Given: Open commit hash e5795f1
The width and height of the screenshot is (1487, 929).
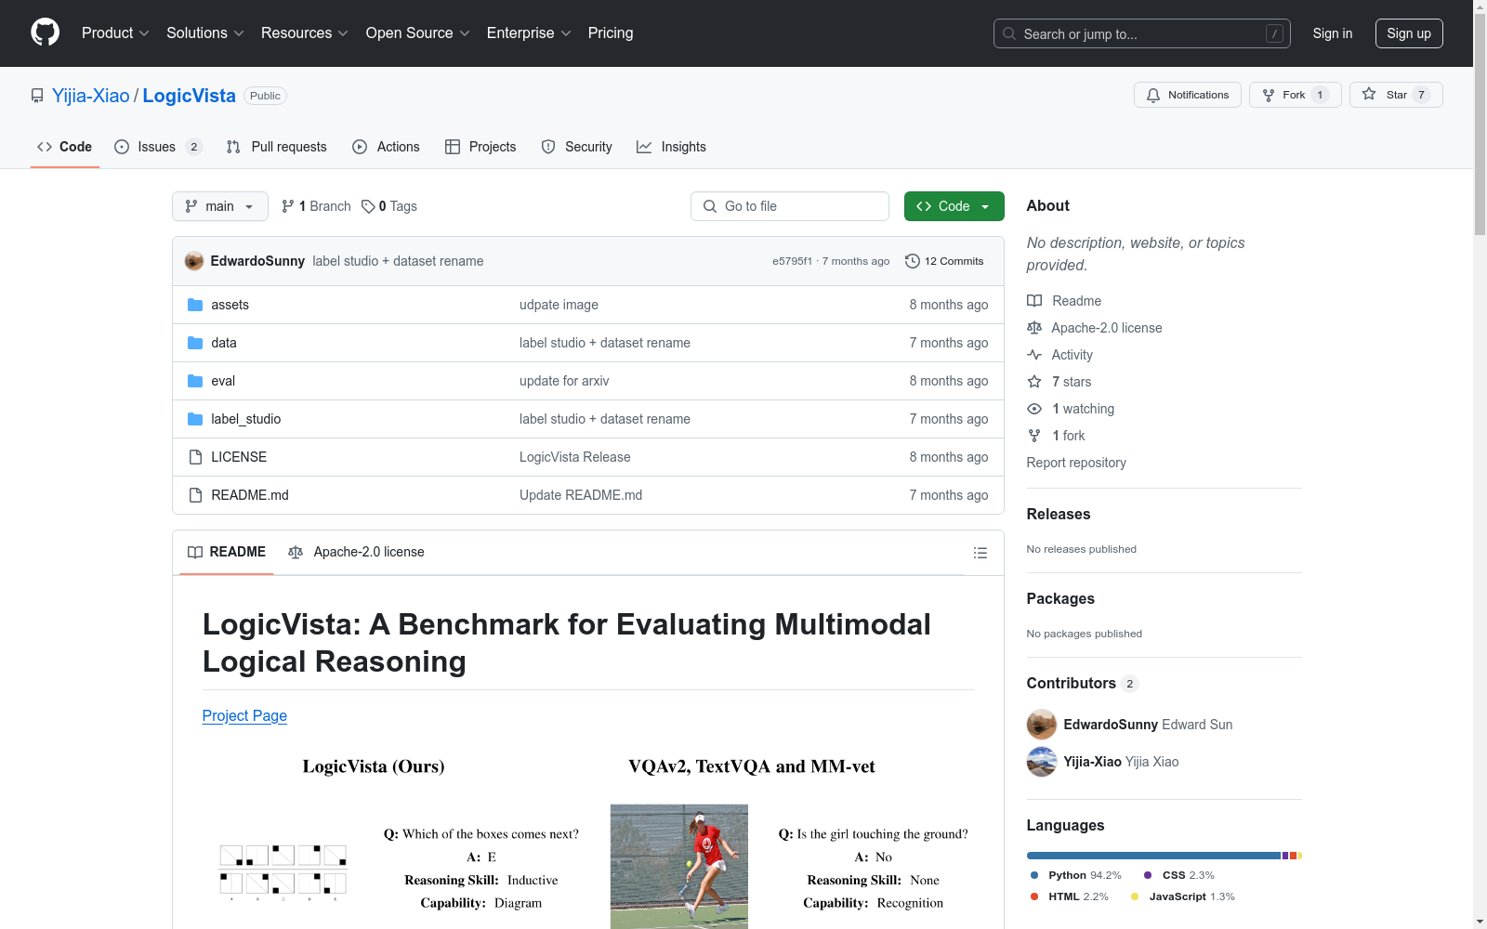Looking at the screenshot, I should point(792,261).
